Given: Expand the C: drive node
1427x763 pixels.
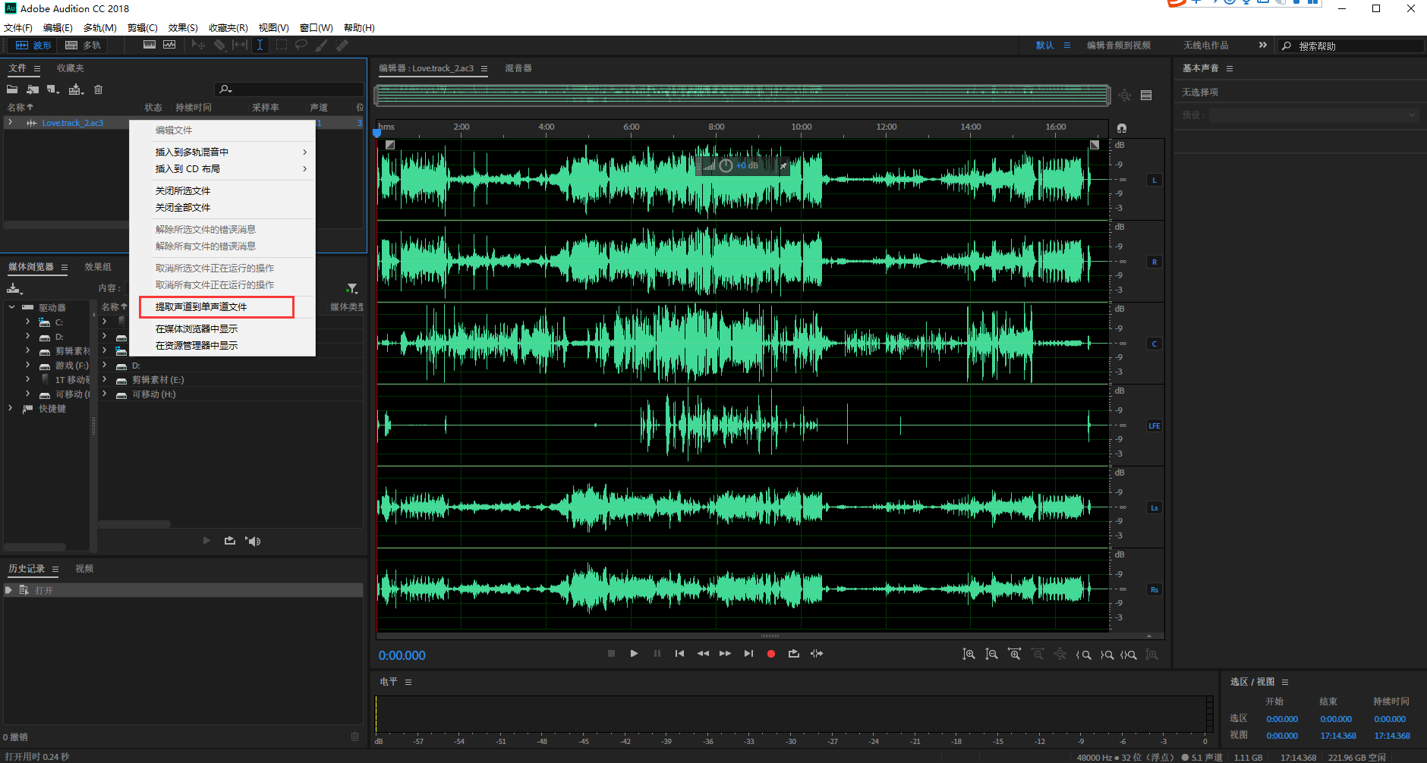Looking at the screenshot, I should point(28,322).
